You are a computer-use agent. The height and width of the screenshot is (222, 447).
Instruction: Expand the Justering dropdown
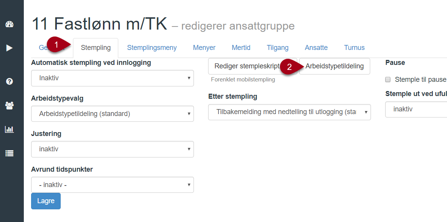pos(112,149)
